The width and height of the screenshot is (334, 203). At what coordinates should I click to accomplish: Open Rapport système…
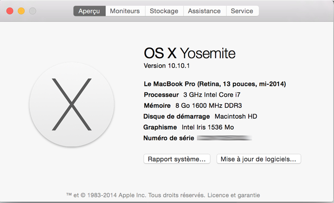(x=177, y=159)
